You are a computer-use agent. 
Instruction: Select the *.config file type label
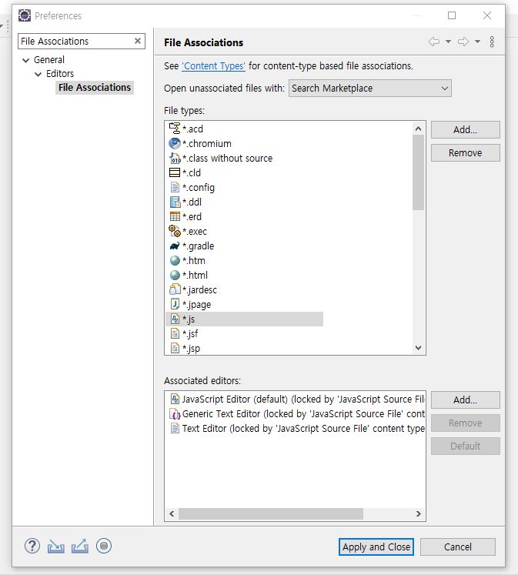pyautogui.click(x=199, y=188)
